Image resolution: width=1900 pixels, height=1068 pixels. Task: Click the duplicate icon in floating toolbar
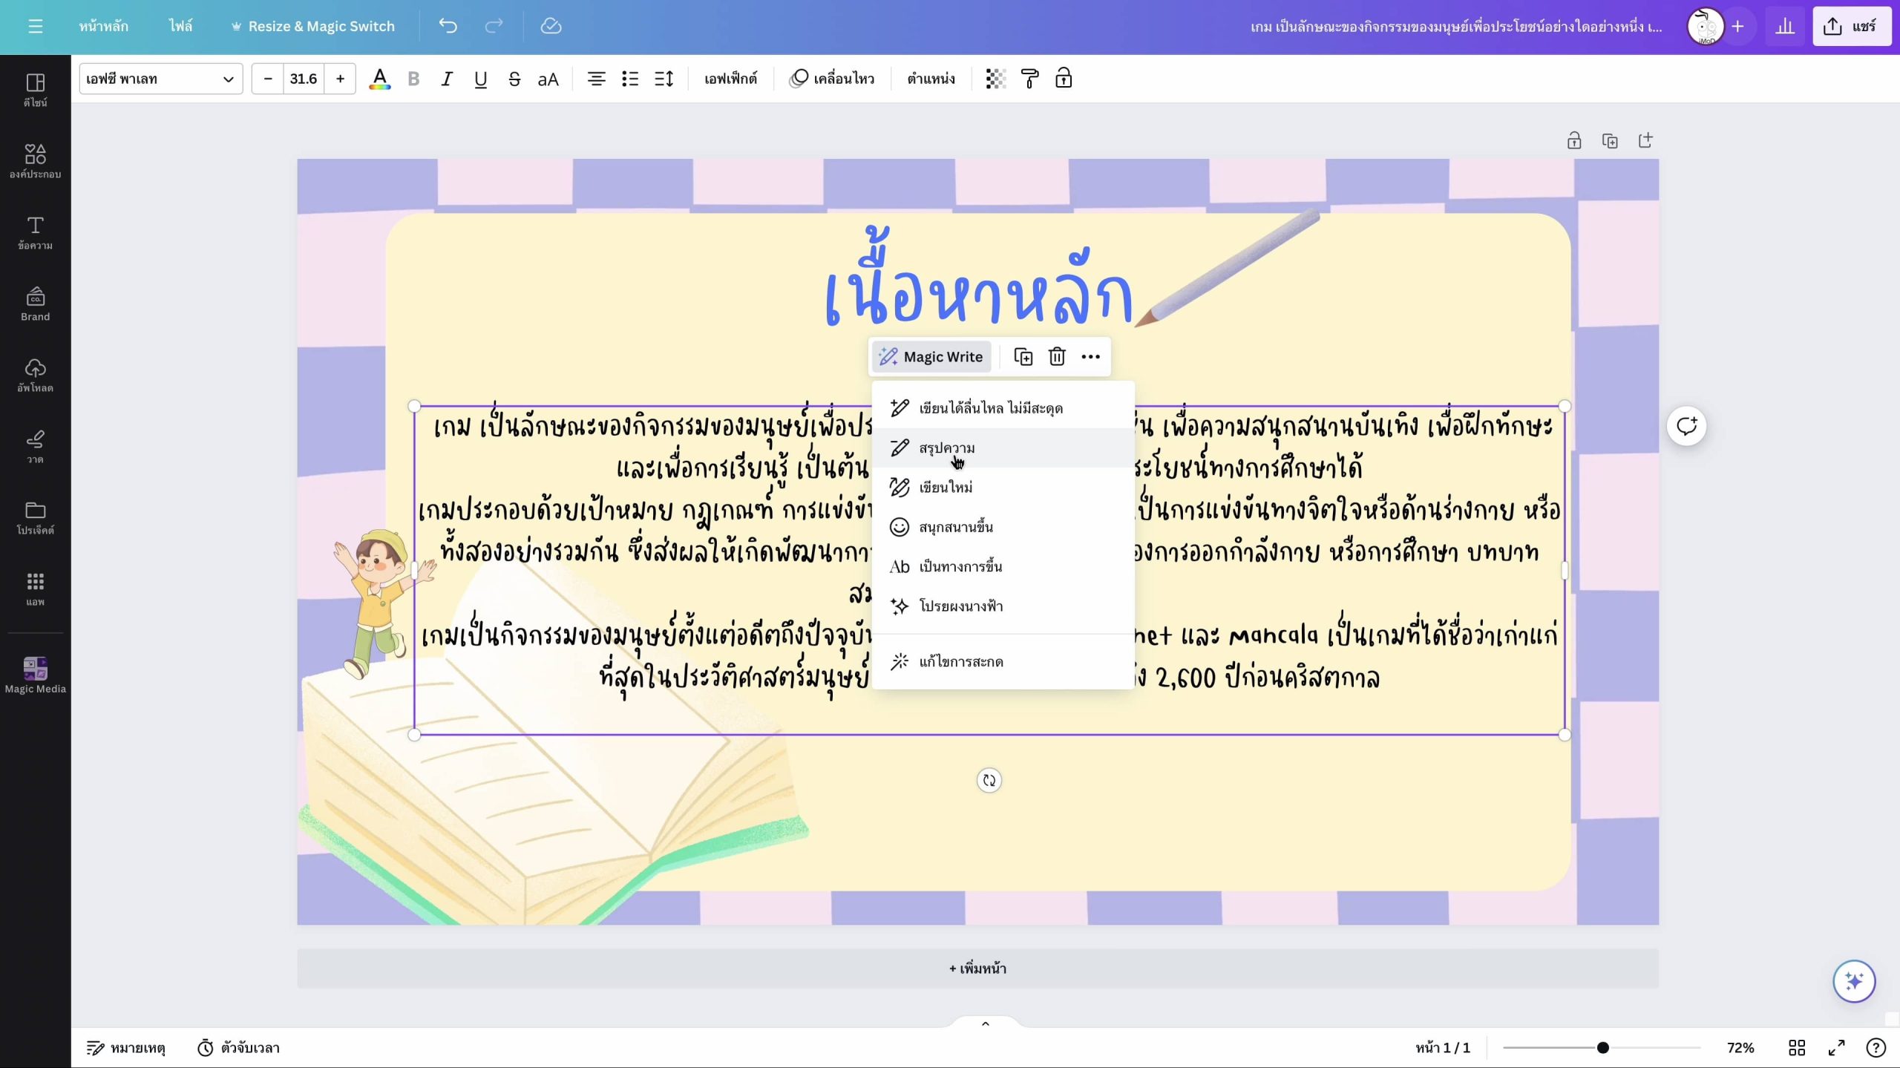(1023, 357)
